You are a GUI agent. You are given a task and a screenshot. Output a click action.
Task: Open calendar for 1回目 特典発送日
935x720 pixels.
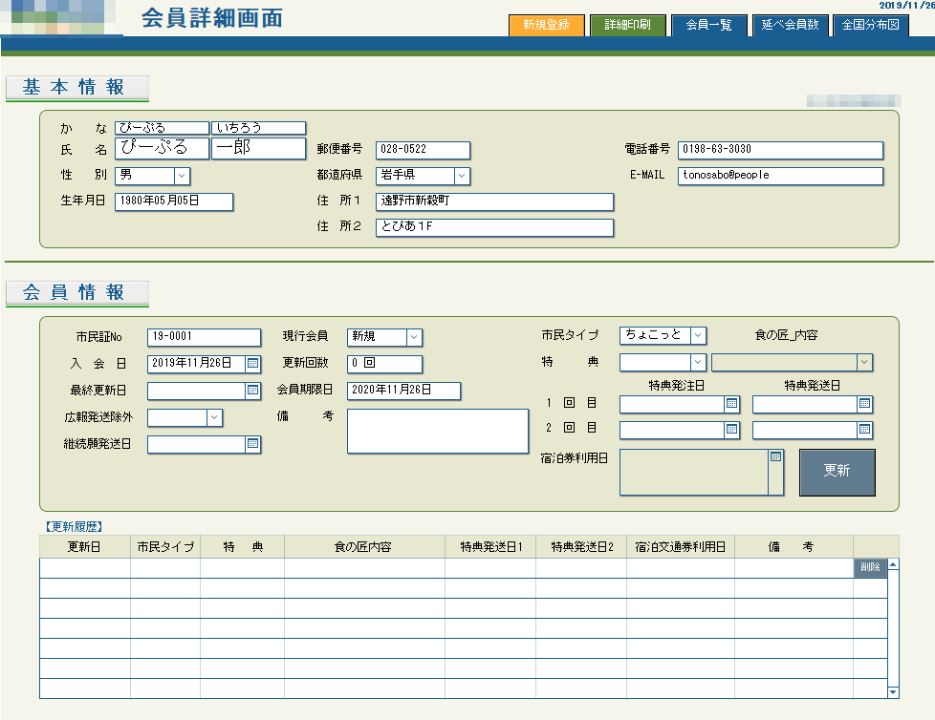pos(864,404)
